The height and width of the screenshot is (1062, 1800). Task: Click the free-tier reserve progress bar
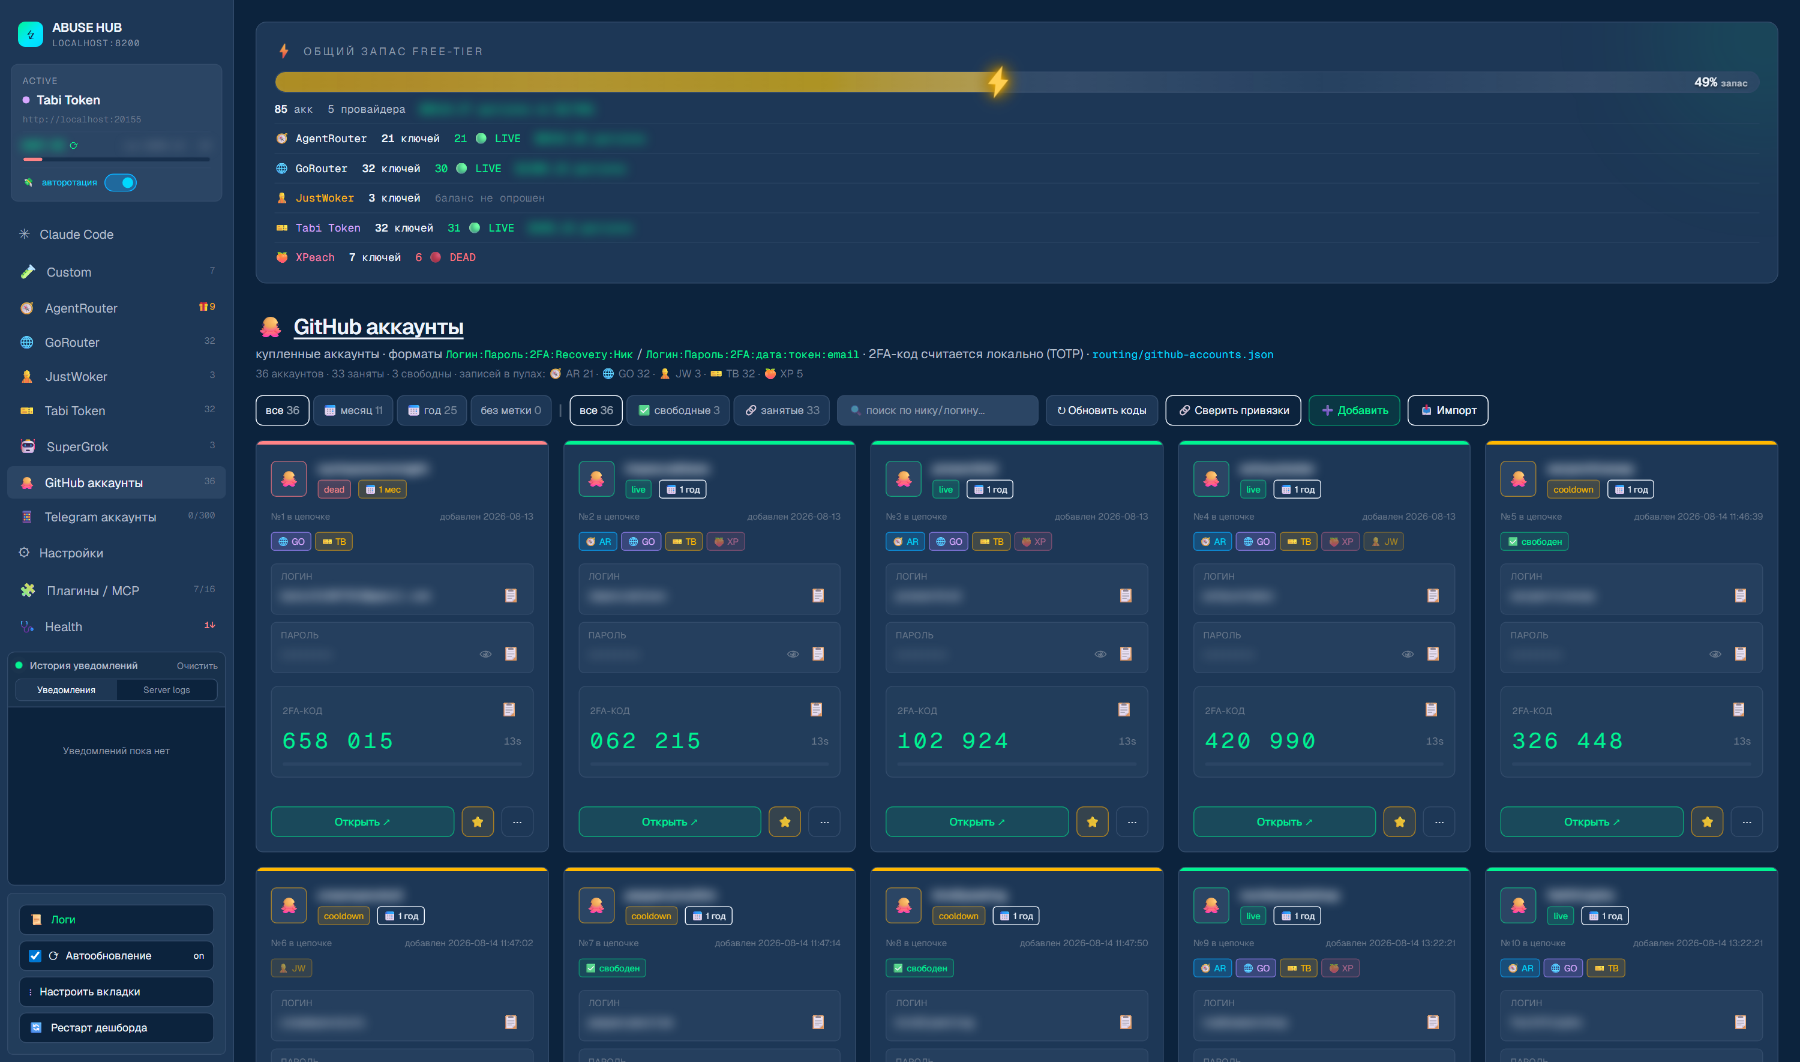tap(1016, 82)
